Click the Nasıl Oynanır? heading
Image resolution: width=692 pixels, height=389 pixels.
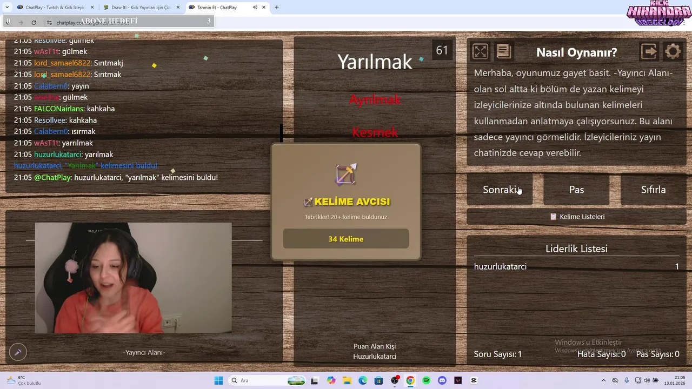[x=576, y=52]
